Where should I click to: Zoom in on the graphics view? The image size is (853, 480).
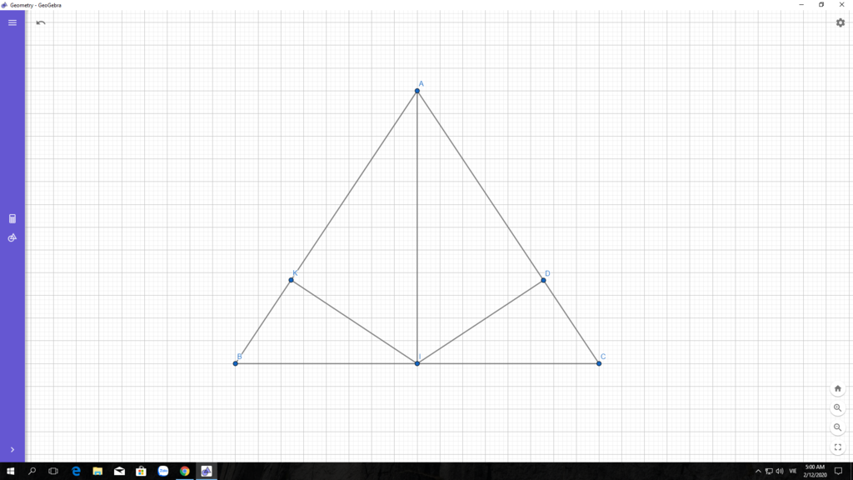[838, 408]
